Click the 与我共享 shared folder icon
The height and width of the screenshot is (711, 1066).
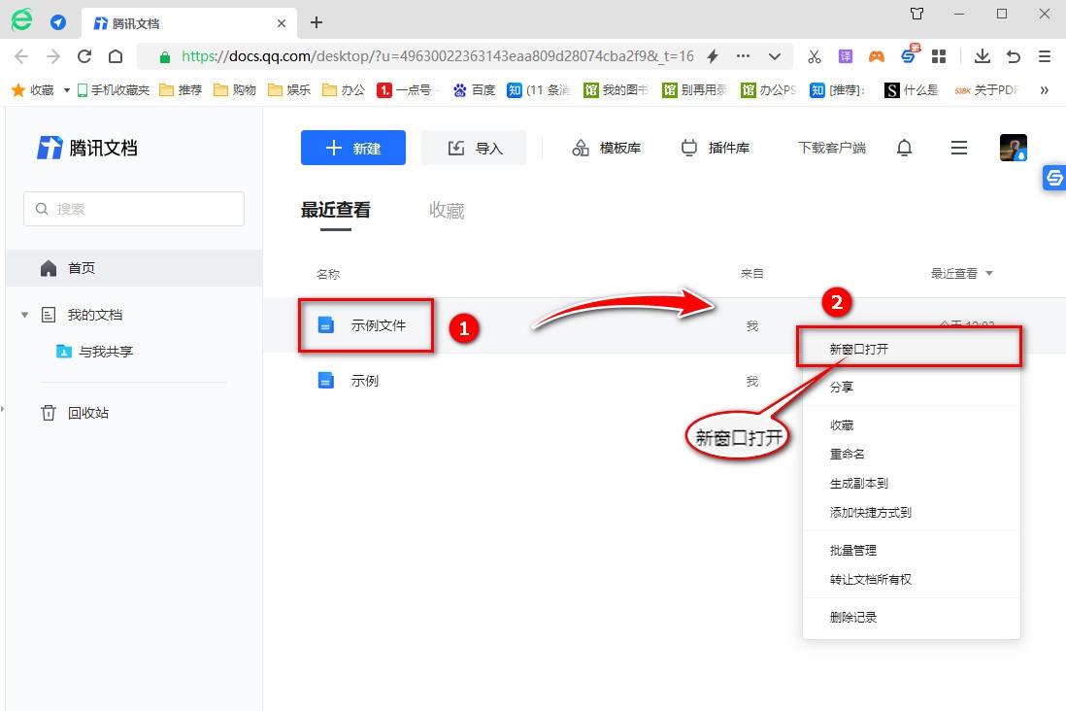tap(63, 352)
